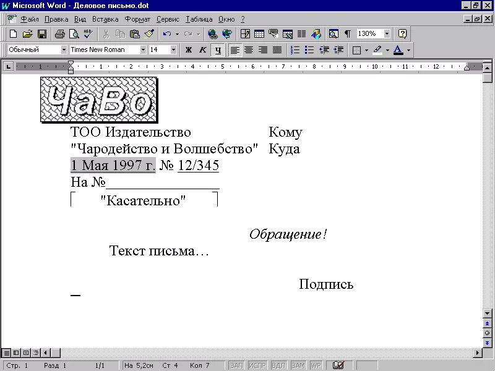Open the Сервис menu
This screenshot has height=371, width=495.
(168, 19)
